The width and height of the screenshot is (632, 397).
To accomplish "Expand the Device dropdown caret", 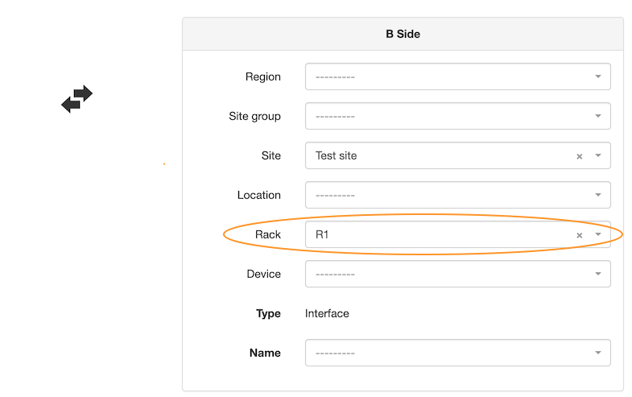I will pyautogui.click(x=598, y=274).
